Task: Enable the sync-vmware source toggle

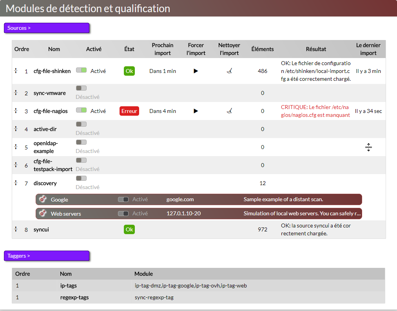Action: pyautogui.click(x=81, y=88)
